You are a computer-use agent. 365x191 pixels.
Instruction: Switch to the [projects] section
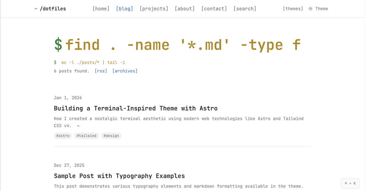(x=154, y=8)
